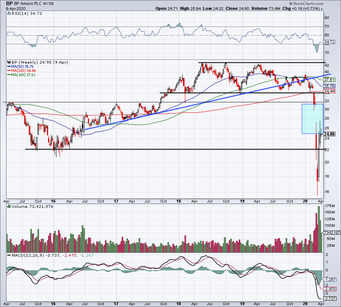The width and height of the screenshot is (341, 307).
Task: Click the -3.737 MACD flag on right axis
Action: tap(330, 299)
